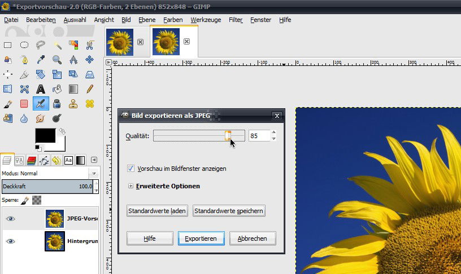Select the Perspective Clone tool
The width and height of the screenshot is (461, 274).
click(8, 118)
